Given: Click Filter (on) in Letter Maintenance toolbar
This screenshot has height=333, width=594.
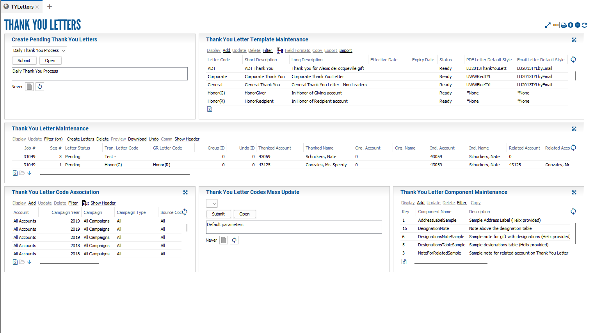Looking at the screenshot, I should (53, 139).
